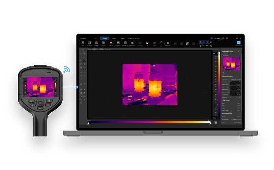Click the thermal image on the canvas

coord(150,85)
